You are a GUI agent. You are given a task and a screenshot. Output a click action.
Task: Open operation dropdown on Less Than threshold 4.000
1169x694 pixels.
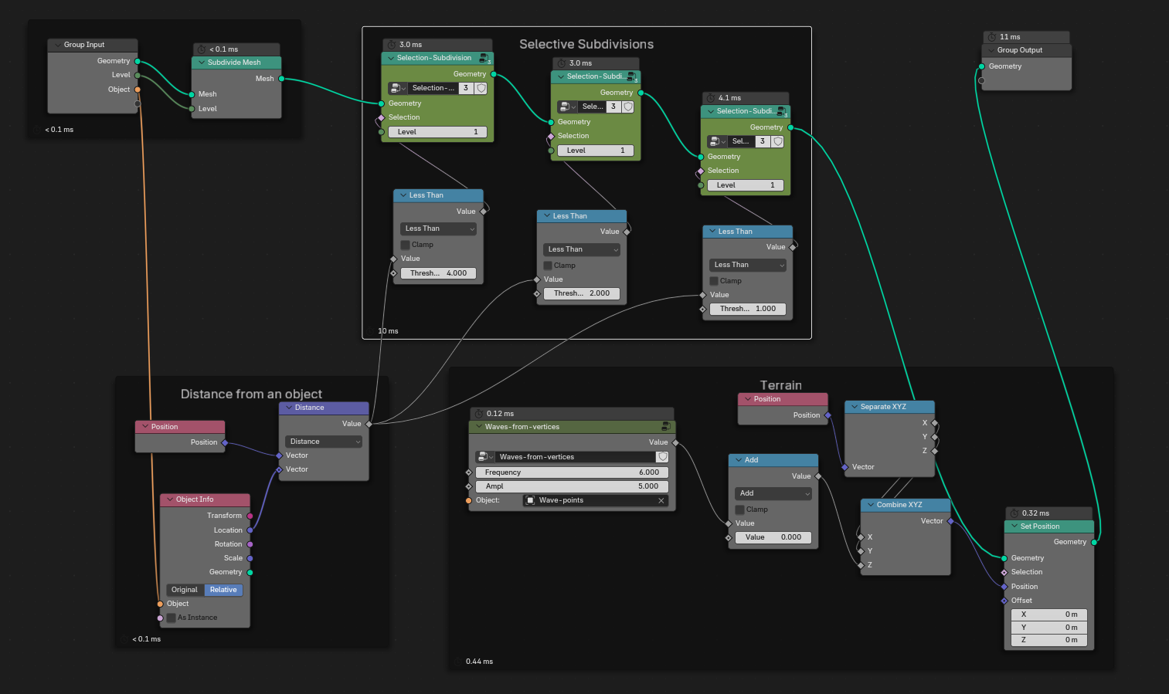click(x=438, y=229)
